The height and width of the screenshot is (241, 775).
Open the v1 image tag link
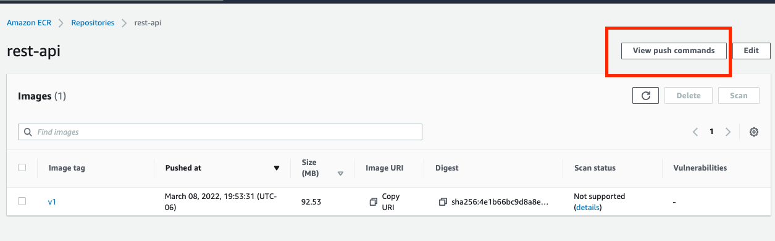(x=52, y=201)
